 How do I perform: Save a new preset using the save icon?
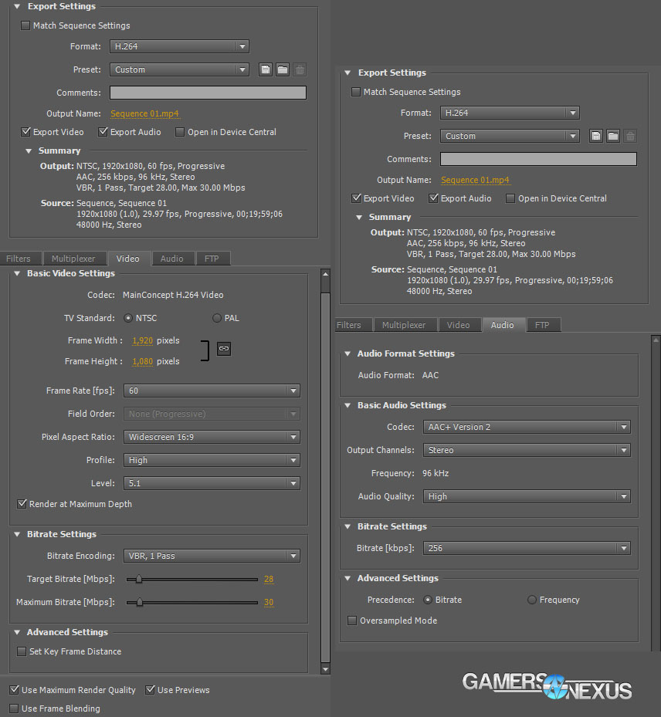pyautogui.click(x=265, y=69)
